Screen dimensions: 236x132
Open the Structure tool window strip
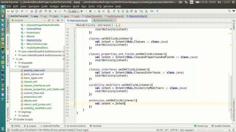(8, 43)
